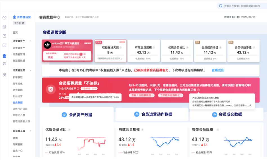
Task: Click the 优质会员占比 red trend chart
Action: [91, 144]
